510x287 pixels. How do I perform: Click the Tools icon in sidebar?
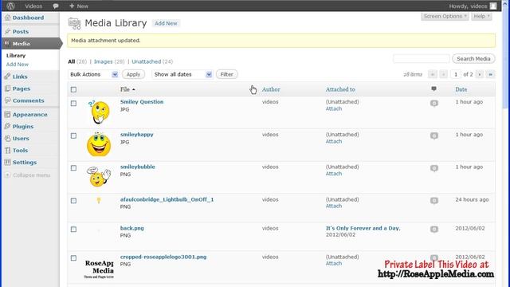7,151
